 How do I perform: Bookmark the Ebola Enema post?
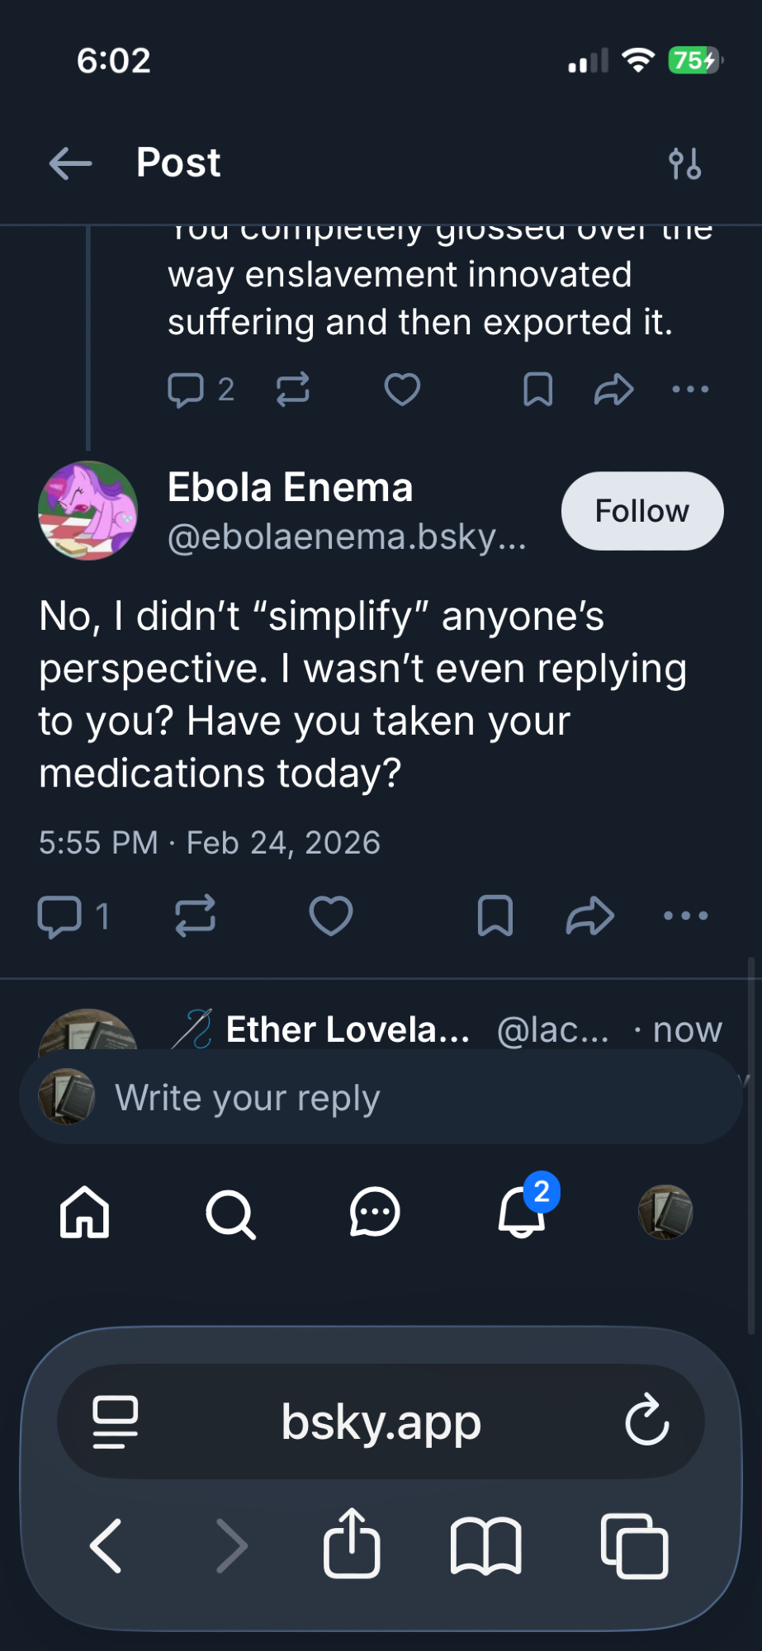tap(495, 915)
